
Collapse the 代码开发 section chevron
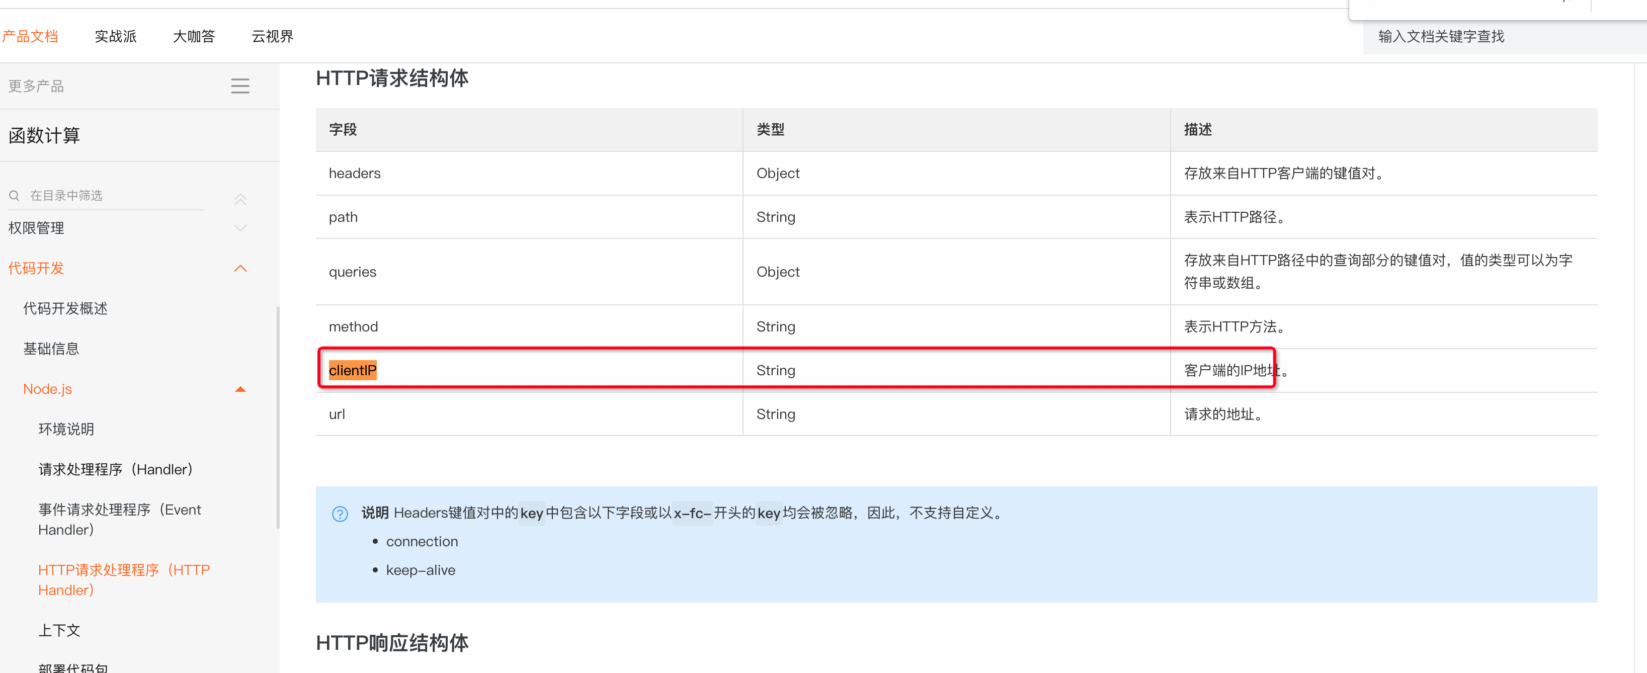[240, 269]
